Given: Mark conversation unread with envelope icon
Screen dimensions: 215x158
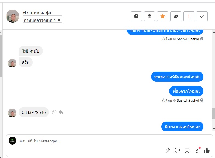Looking at the screenshot, I should 176,16.
